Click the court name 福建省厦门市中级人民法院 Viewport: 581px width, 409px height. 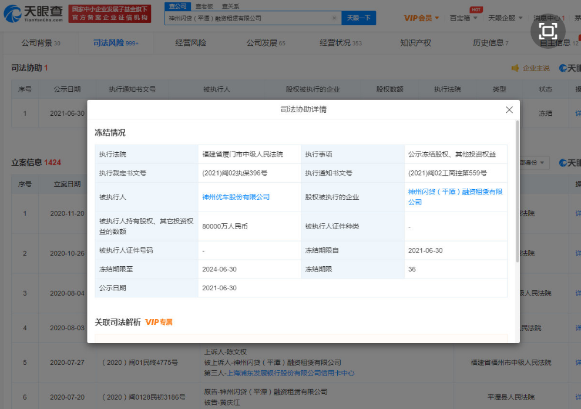(243, 154)
